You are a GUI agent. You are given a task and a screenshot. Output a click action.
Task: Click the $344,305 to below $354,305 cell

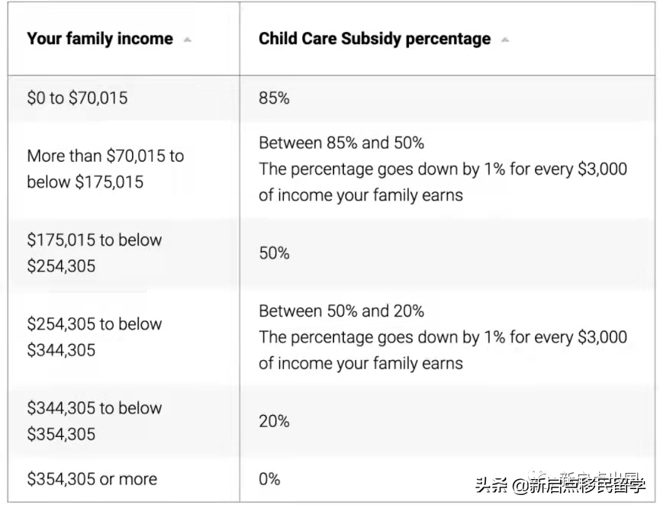[95, 421]
